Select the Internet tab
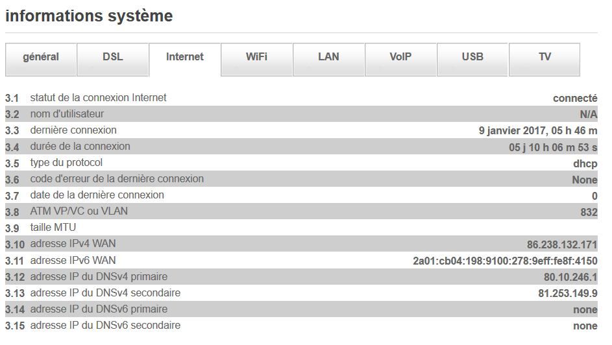612x345 pixels. click(x=185, y=57)
